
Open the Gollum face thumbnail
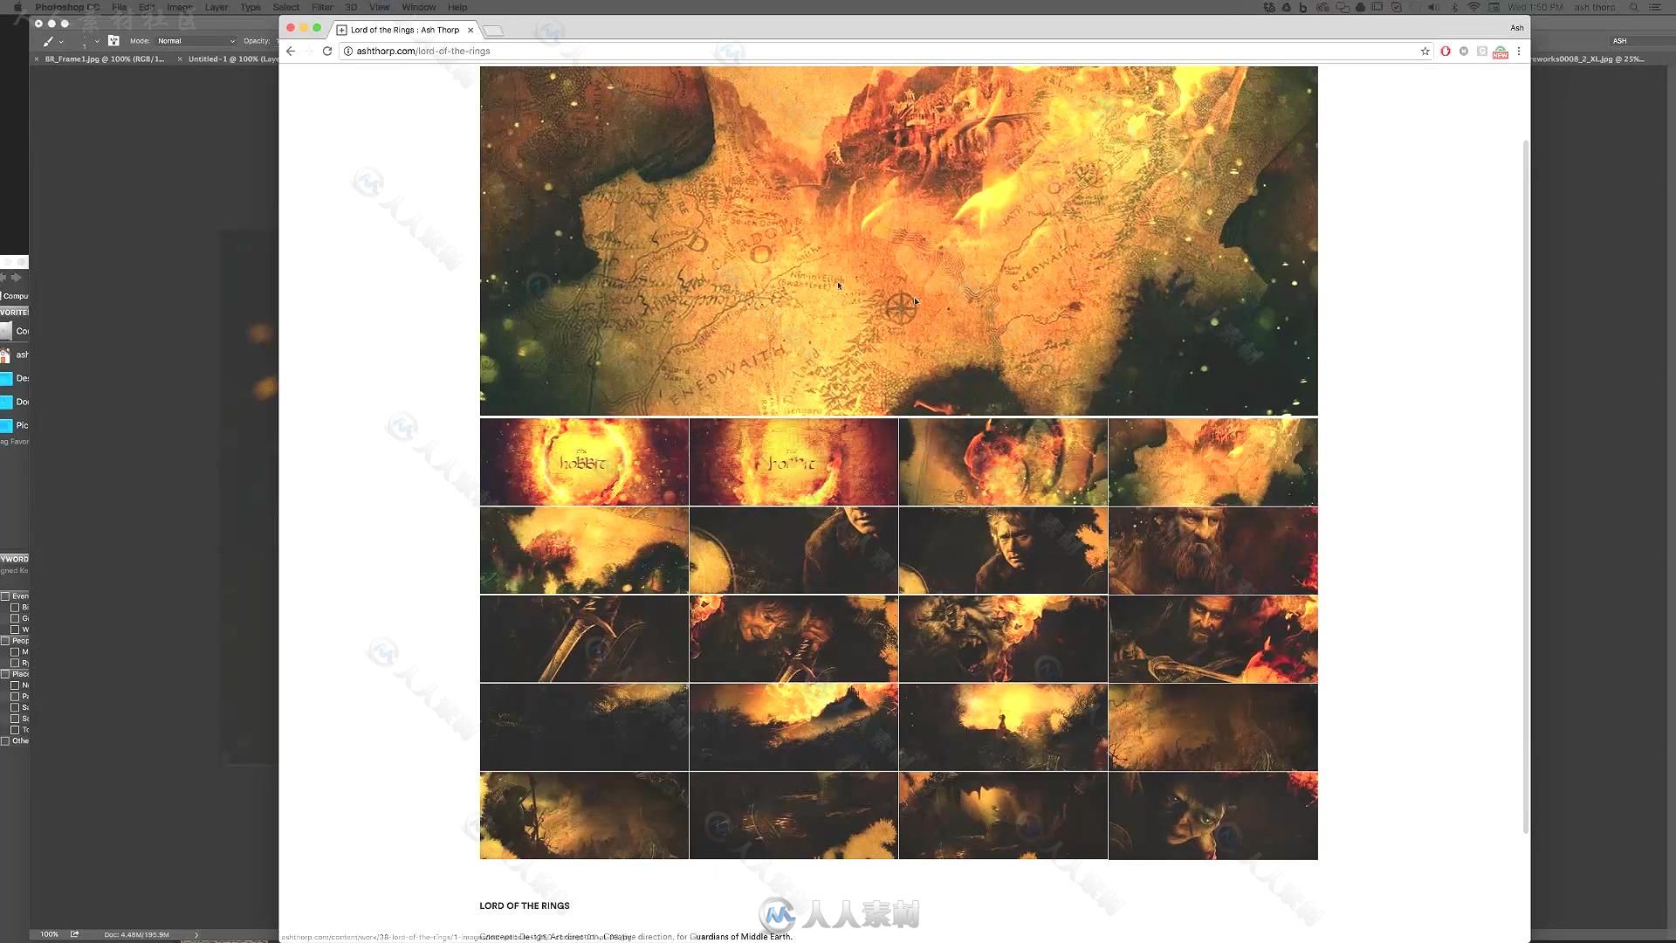(1212, 816)
